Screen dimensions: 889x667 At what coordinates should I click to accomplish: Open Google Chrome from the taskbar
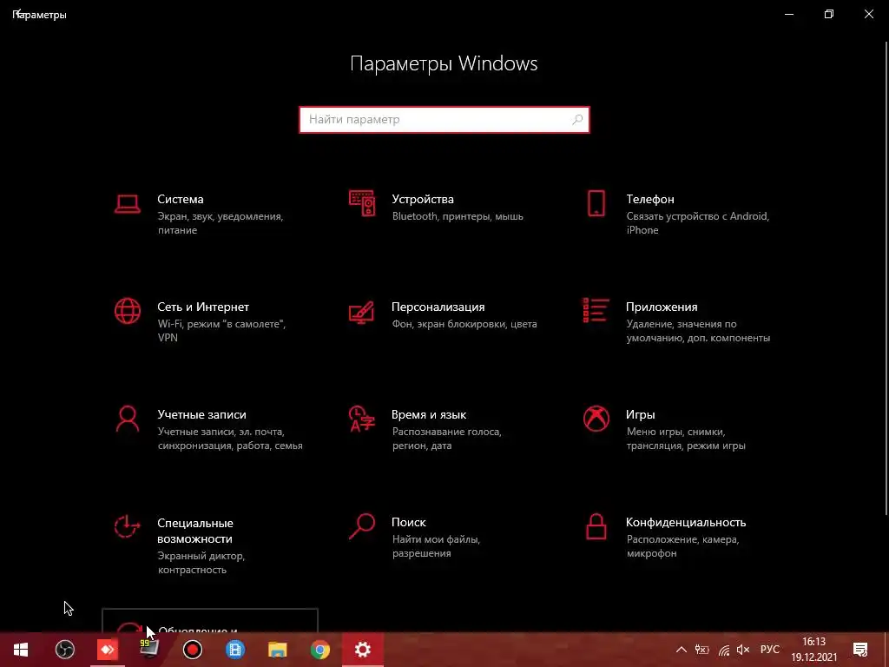point(320,650)
